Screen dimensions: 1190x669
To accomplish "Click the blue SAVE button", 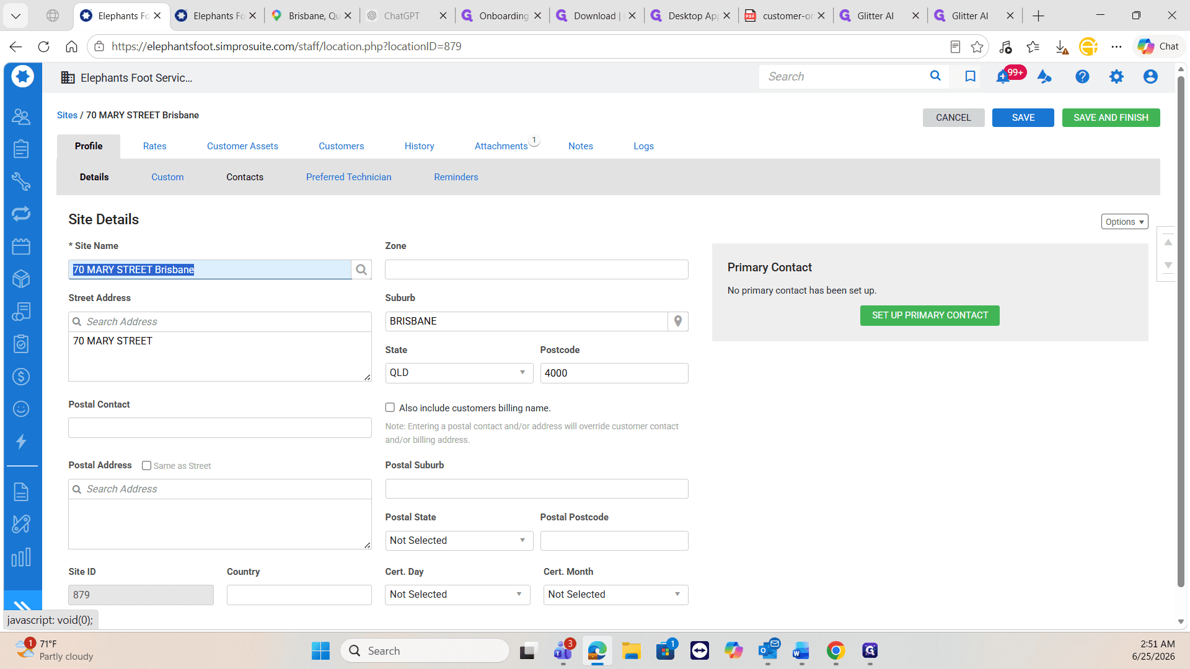I will [1023, 118].
